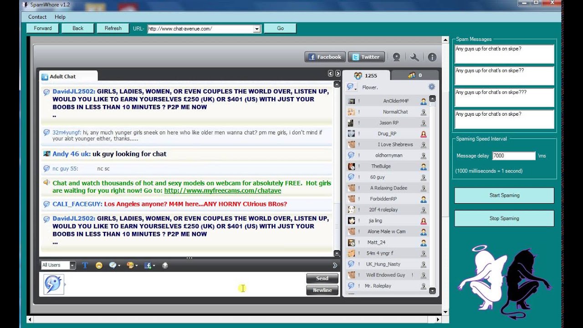Image resolution: width=583 pixels, height=328 pixels.
Task: Click ForbiddenRP's blue user icon
Action: [x=424, y=199]
